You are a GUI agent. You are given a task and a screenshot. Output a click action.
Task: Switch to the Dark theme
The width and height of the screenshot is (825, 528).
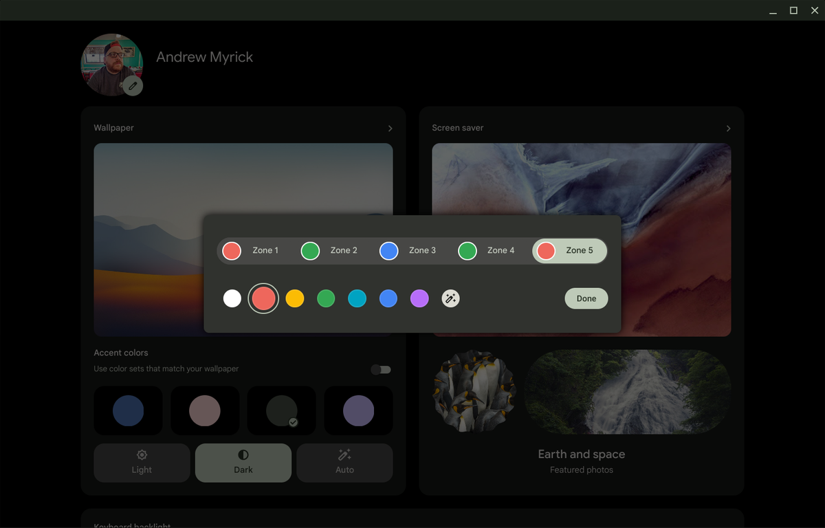243,462
